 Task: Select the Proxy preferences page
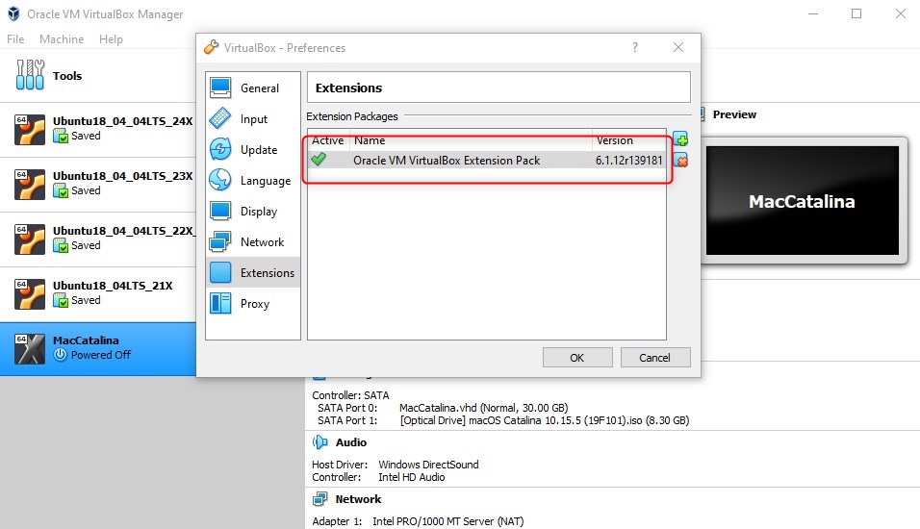[253, 303]
